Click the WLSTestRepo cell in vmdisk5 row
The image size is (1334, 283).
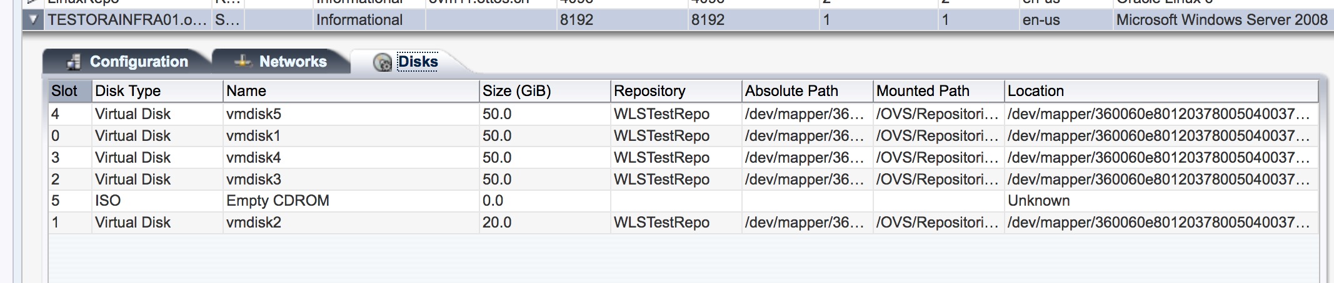[676, 114]
